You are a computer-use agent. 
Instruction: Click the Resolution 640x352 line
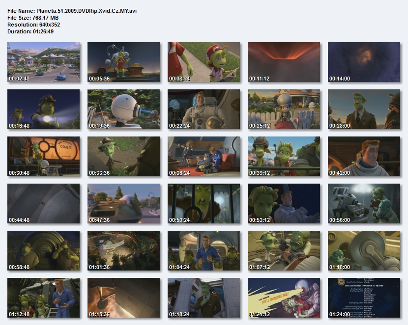point(33,25)
